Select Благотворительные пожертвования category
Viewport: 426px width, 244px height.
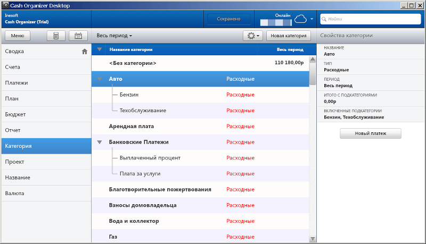point(200,189)
